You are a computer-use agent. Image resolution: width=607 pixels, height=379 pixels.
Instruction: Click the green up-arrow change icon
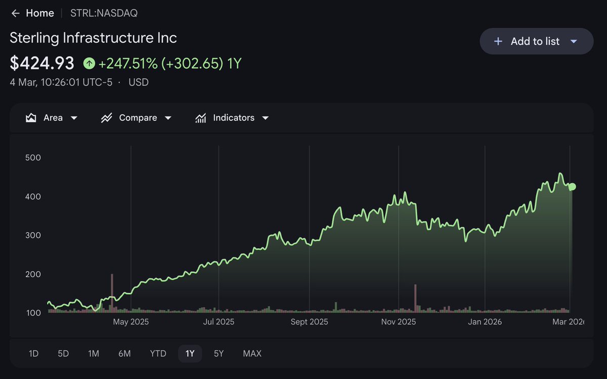[x=89, y=64]
